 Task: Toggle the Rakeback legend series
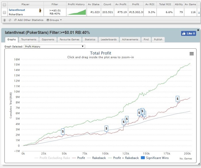pyautogui.click(x=96, y=158)
